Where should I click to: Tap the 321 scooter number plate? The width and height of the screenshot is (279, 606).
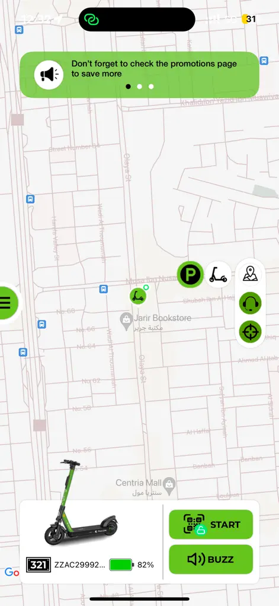[x=39, y=565]
